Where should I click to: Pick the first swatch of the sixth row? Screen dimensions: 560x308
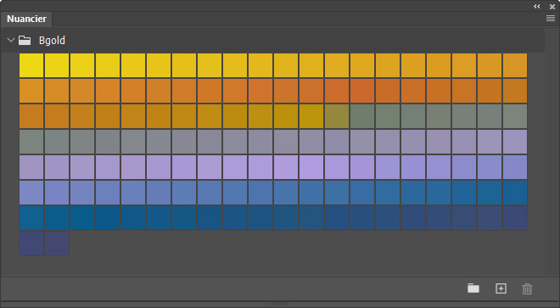[31, 193]
